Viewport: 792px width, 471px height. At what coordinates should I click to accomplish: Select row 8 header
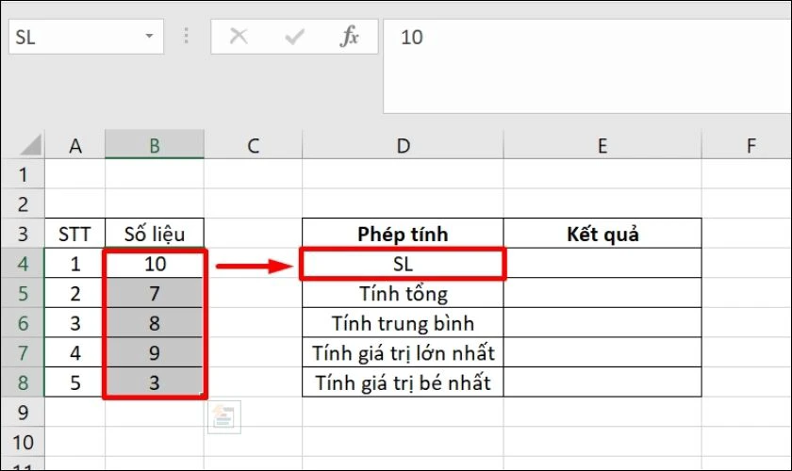(23, 382)
